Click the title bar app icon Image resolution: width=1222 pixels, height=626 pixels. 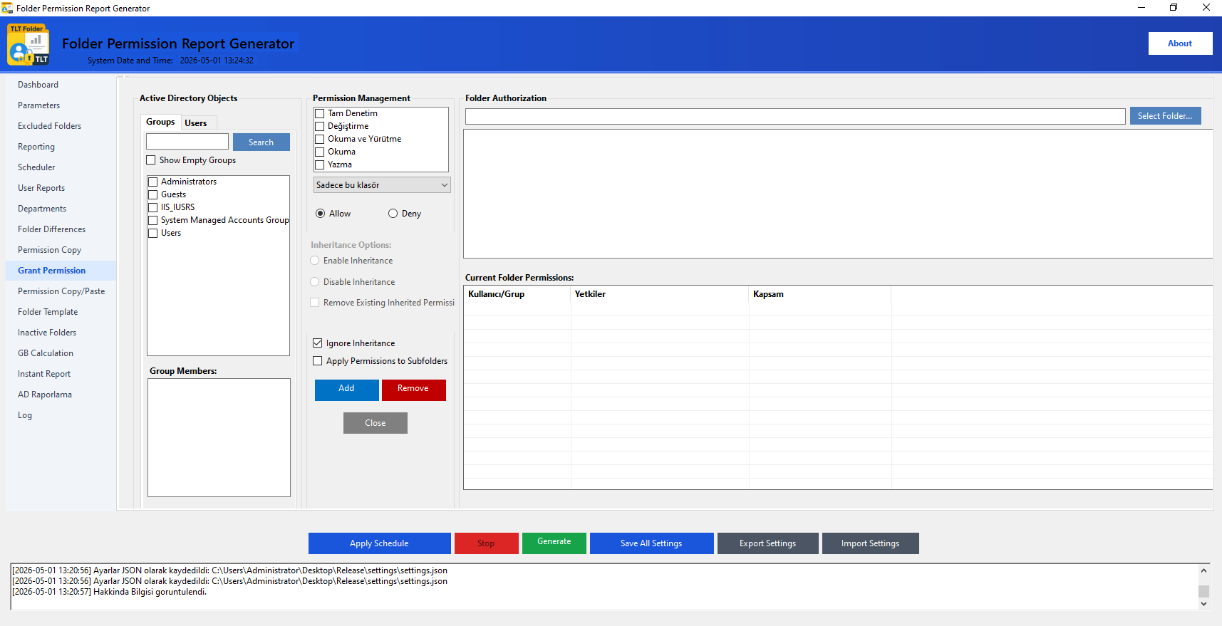(x=7, y=8)
